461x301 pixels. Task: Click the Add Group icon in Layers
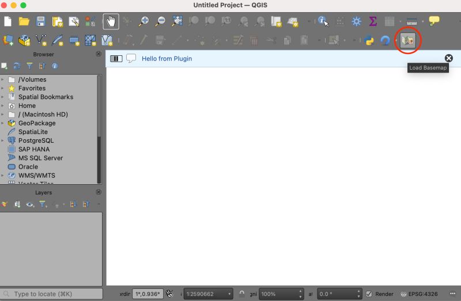[17, 204]
